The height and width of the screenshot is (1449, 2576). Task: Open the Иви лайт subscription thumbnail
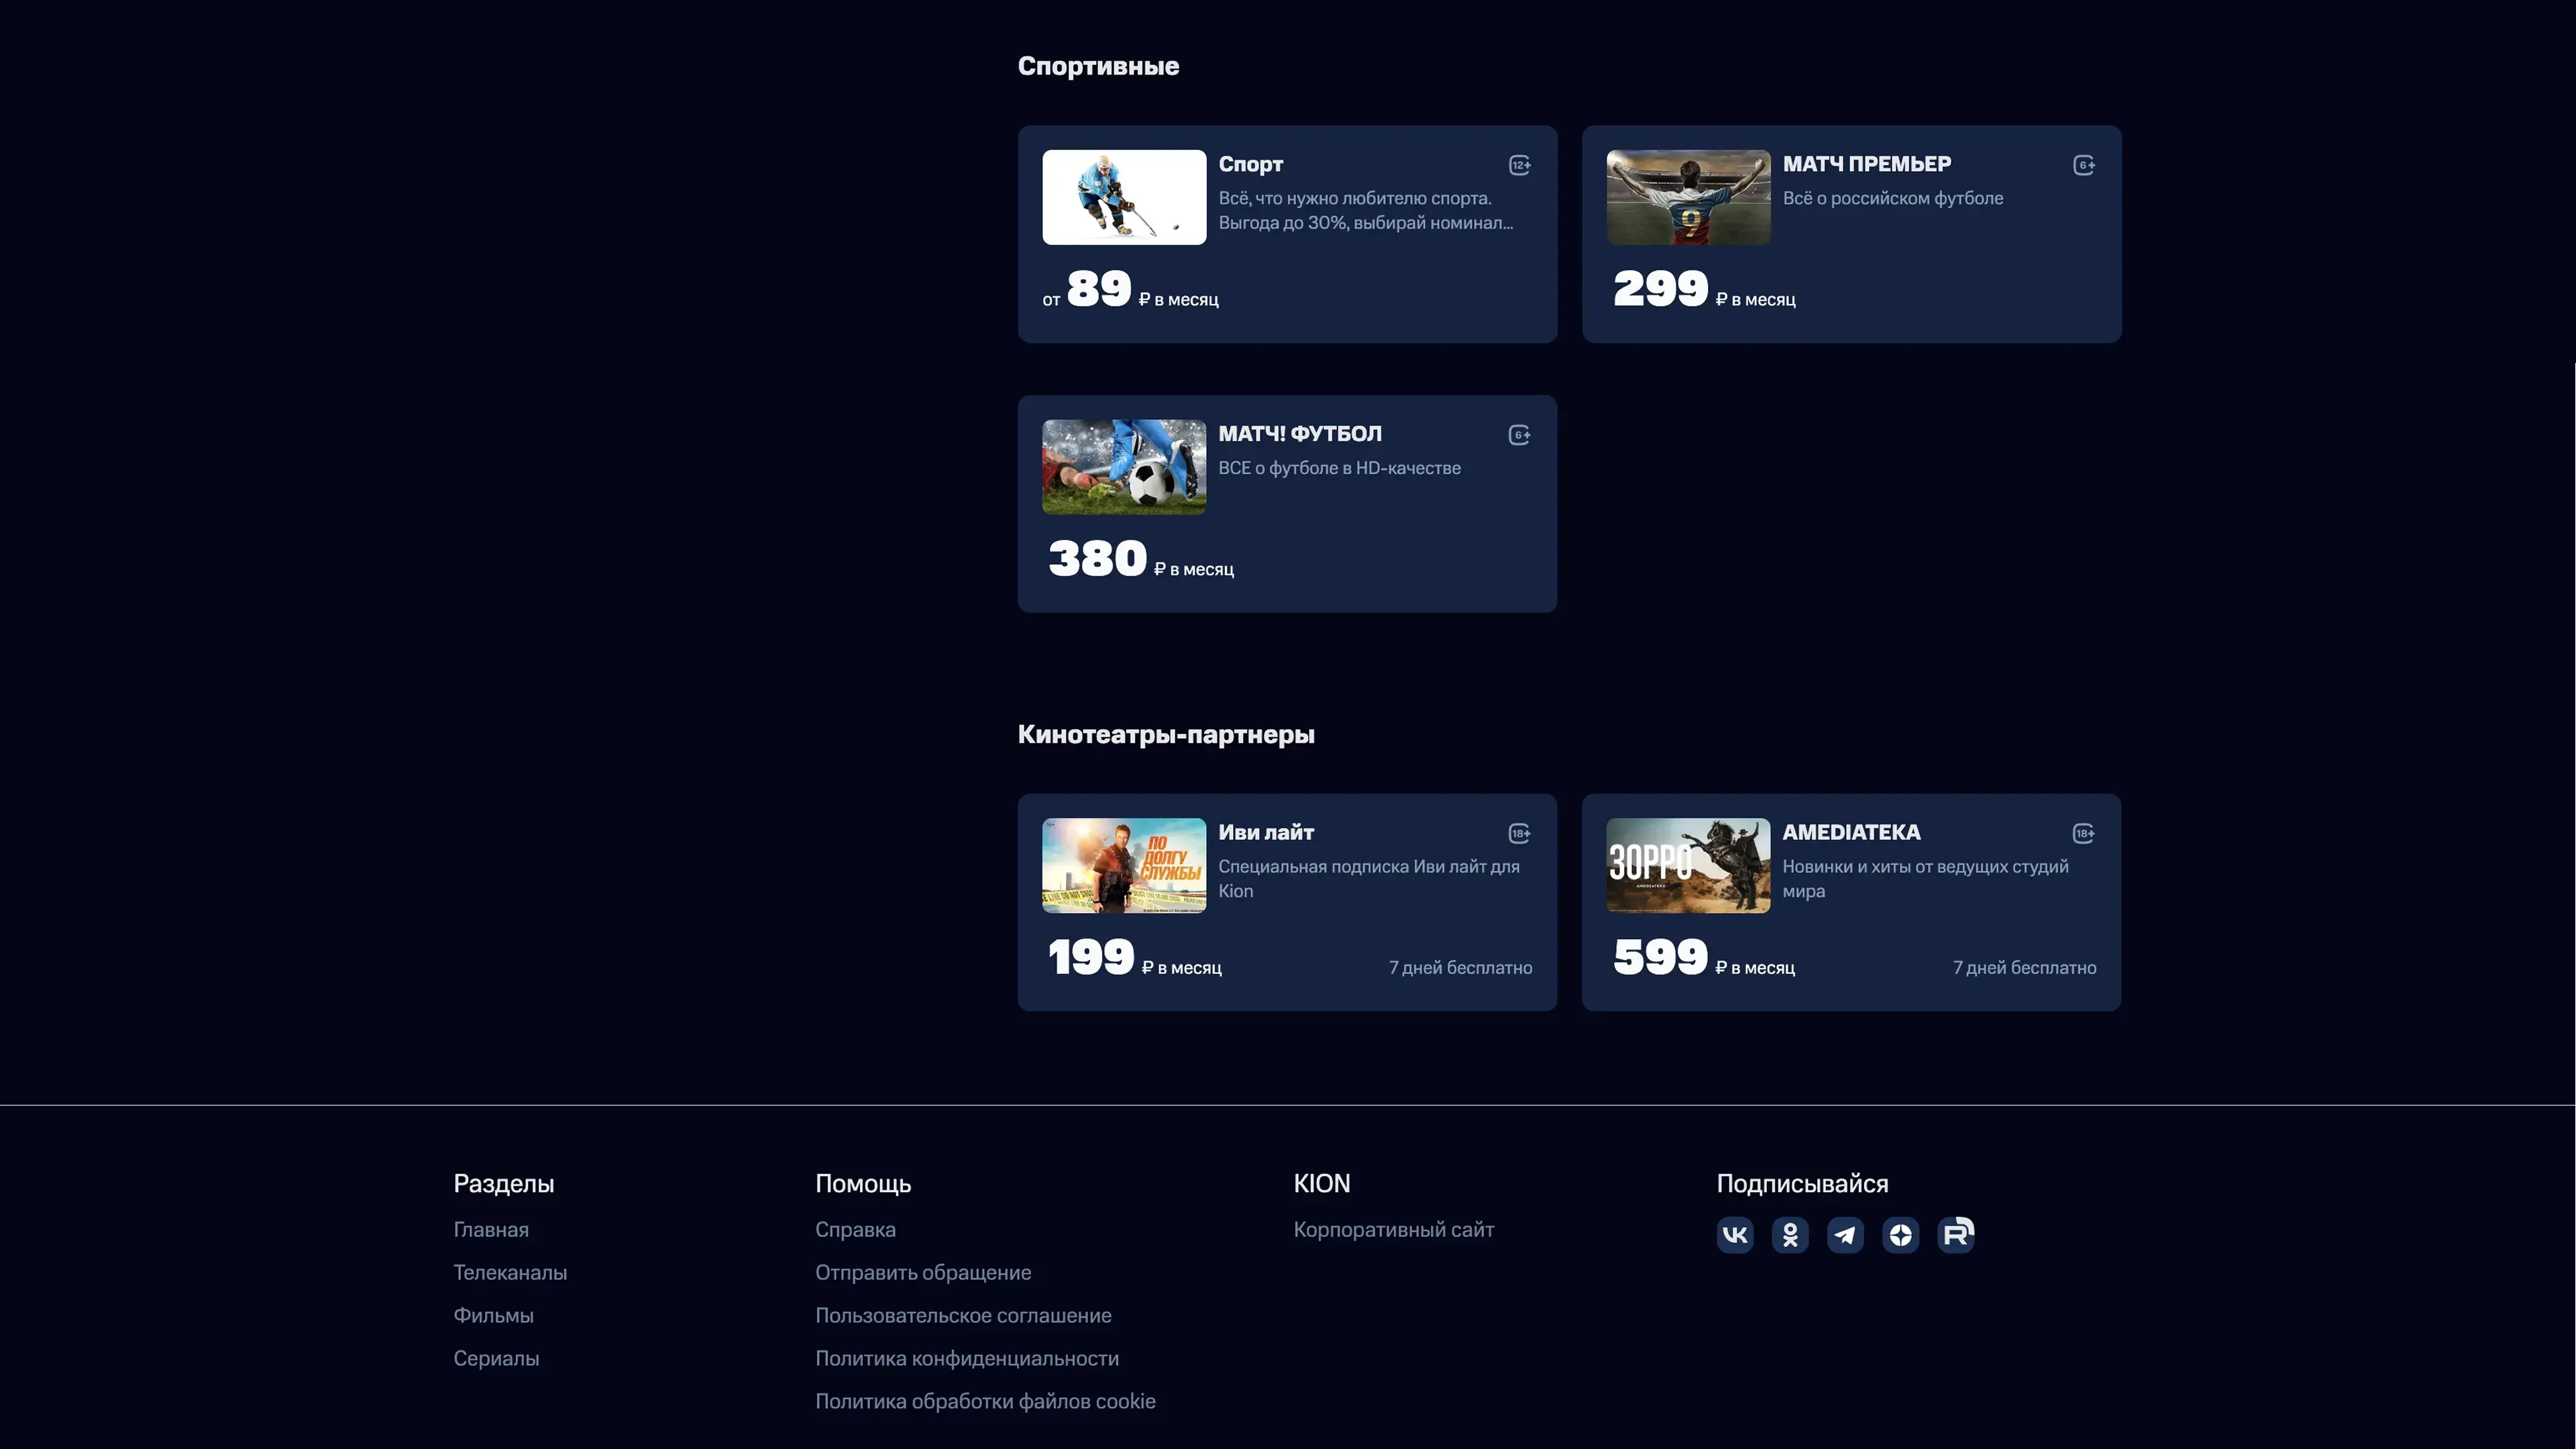[x=1124, y=865]
